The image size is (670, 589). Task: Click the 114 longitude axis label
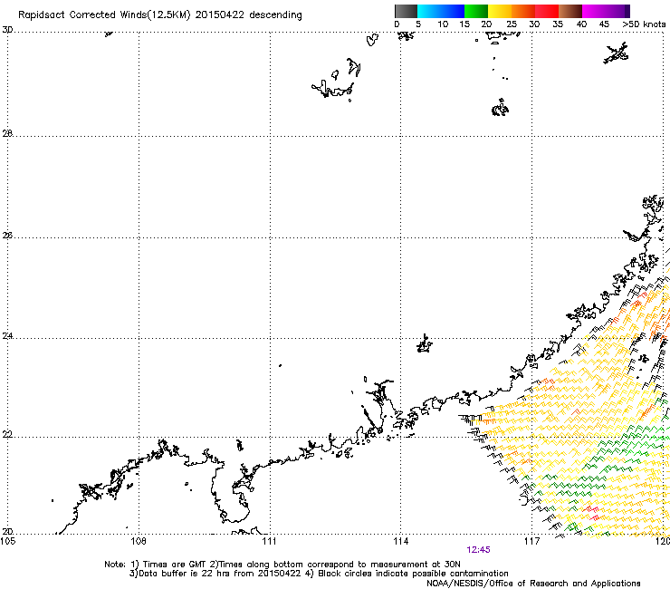coord(400,542)
